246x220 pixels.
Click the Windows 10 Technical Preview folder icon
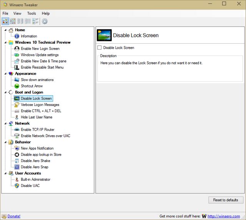click(11, 43)
